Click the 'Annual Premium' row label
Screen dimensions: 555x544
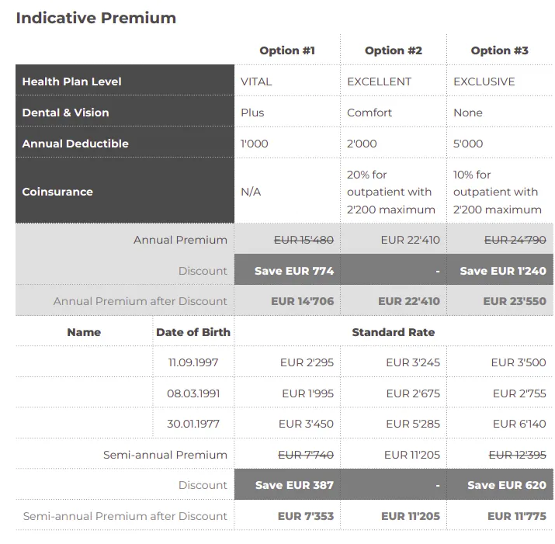coord(180,240)
